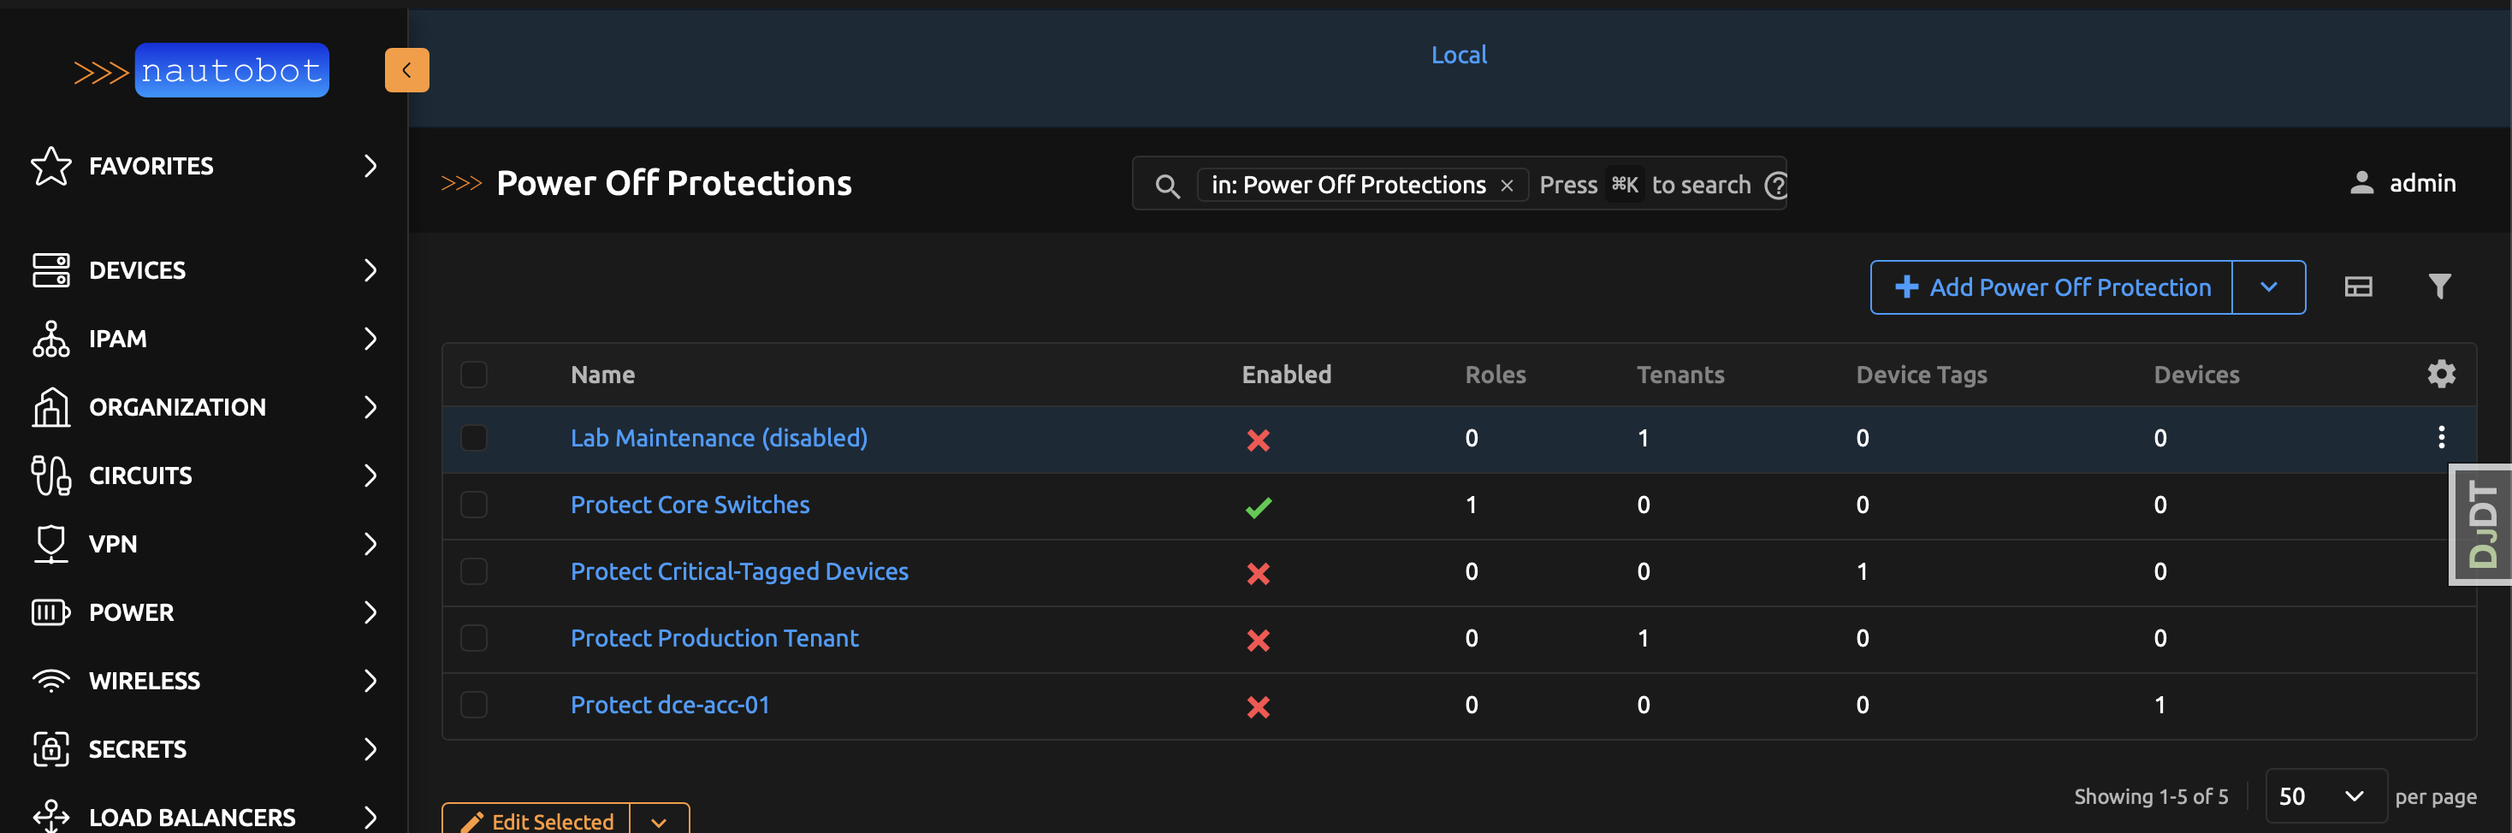Click the Secrets lock icon

pos(50,749)
